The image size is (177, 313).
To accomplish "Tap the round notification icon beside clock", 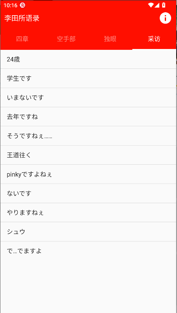I will pyautogui.click(x=22, y=5).
